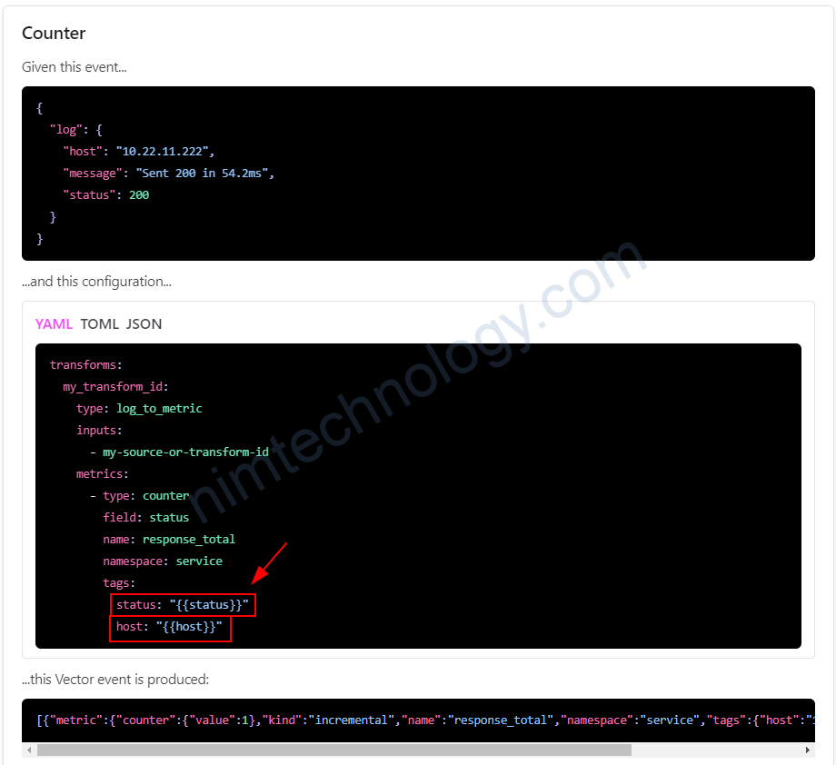Click the log_to_metric type value
This screenshot has width=836, height=765.
[159, 409]
